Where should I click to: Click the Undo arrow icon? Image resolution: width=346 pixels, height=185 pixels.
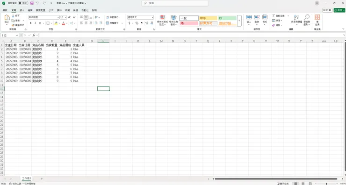tap(37, 3)
